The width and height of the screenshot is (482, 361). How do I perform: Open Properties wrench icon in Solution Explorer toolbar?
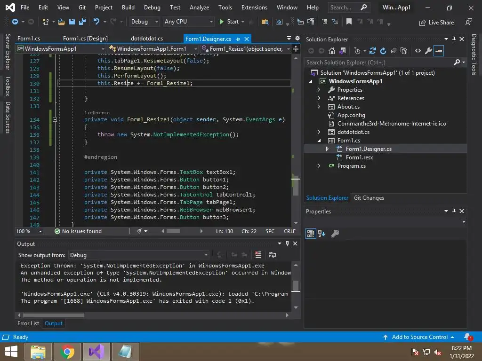coord(428,51)
